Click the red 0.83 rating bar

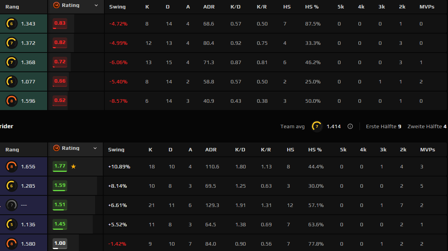[60, 24]
